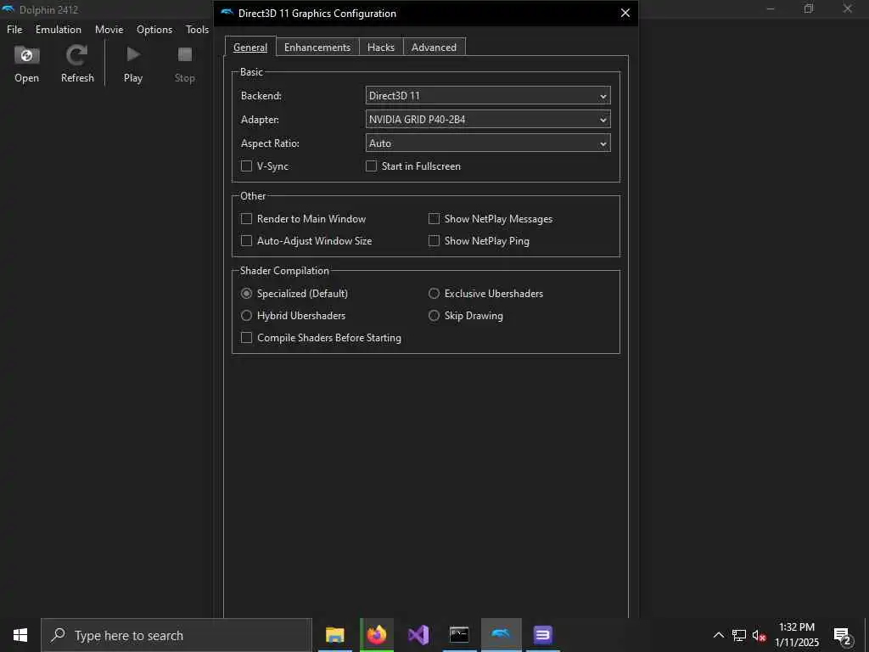This screenshot has width=869, height=652.
Task: Open the Aspect Ratio dropdown
Action: click(x=488, y=143)
